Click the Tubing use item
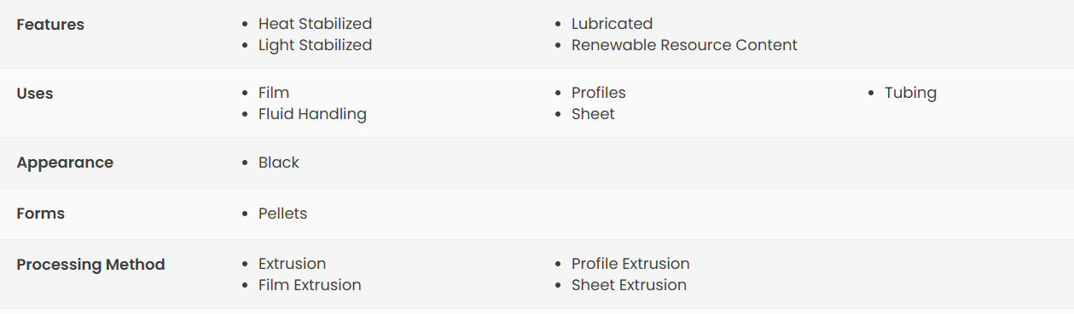 point(910,93)
